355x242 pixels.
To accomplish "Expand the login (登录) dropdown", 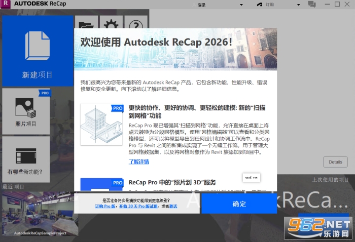I will [241, 5].
